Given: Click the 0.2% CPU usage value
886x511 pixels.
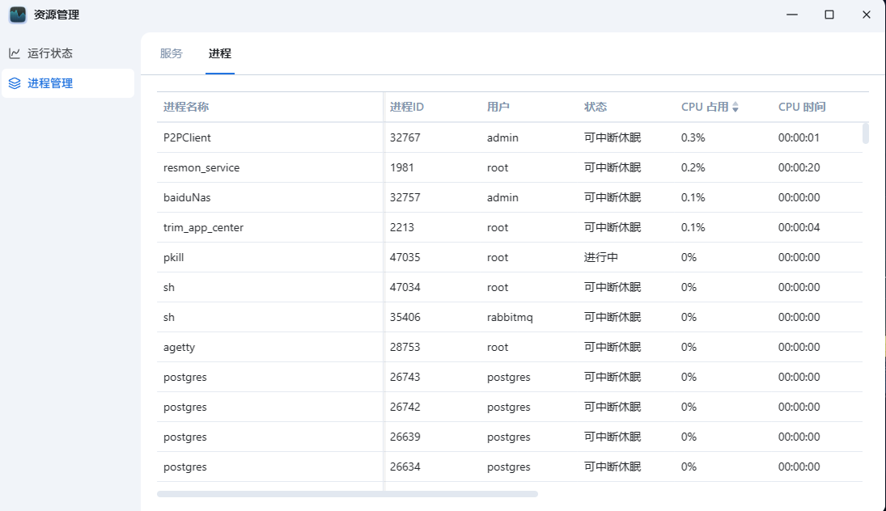Looking at the screenshot, I should pyautogui.click(x=693, y=167).
